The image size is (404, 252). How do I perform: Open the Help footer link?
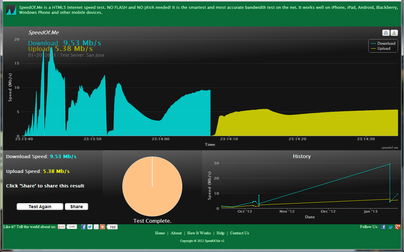[220, 233]
